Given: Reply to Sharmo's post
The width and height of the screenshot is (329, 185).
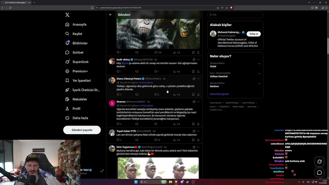Looking at the screenshot, I should click(x=118, y=124).
